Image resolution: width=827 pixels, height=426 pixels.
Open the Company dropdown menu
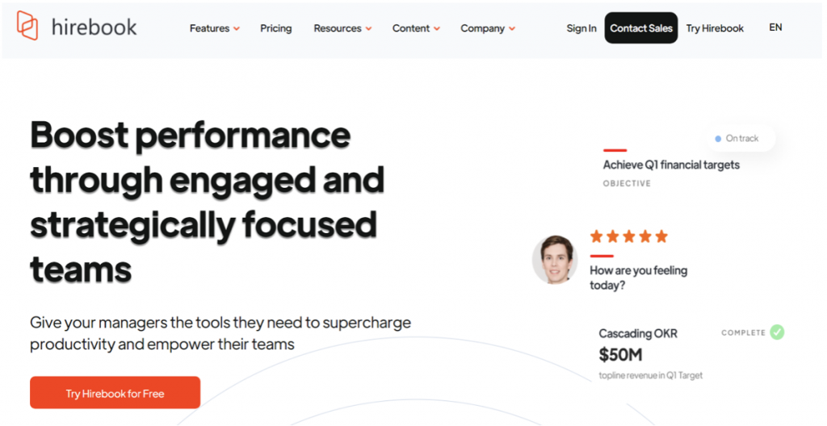point(488,28)
